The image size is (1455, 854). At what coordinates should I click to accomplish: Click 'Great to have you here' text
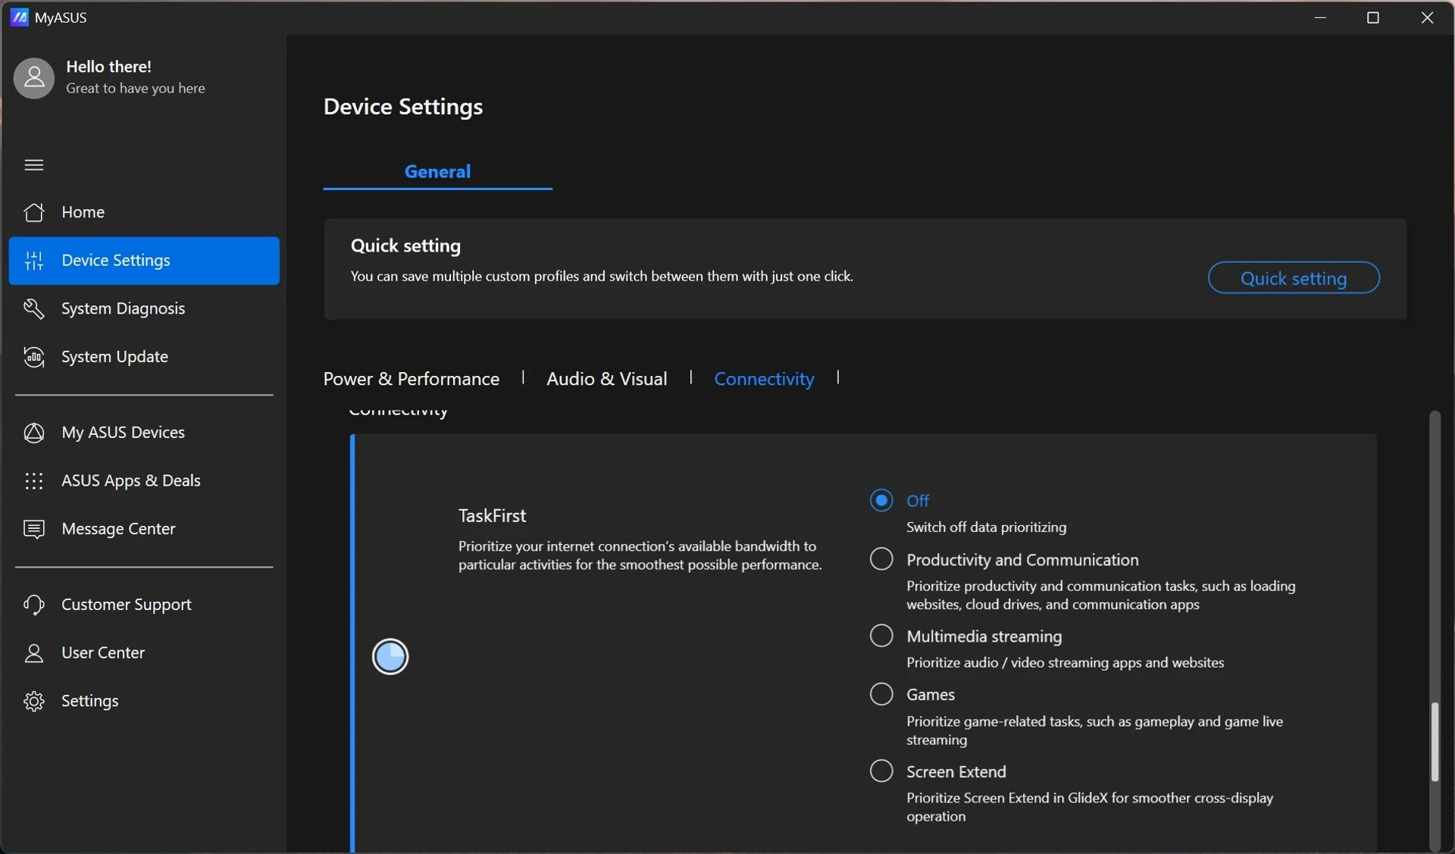tap(135, 89)
